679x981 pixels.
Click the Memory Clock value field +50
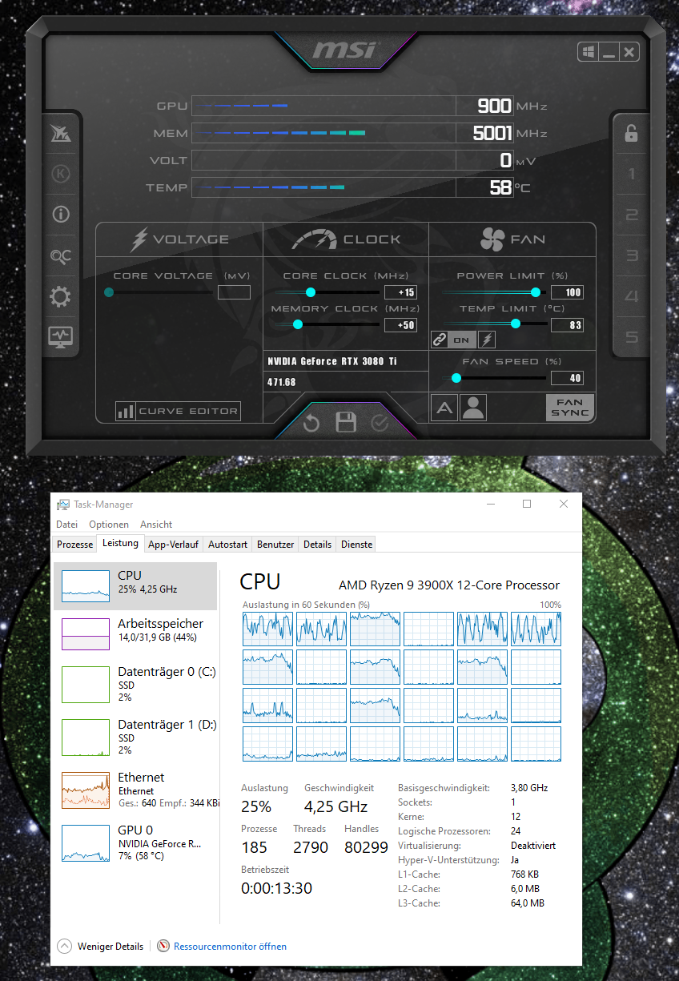click(x=401, y=325)
